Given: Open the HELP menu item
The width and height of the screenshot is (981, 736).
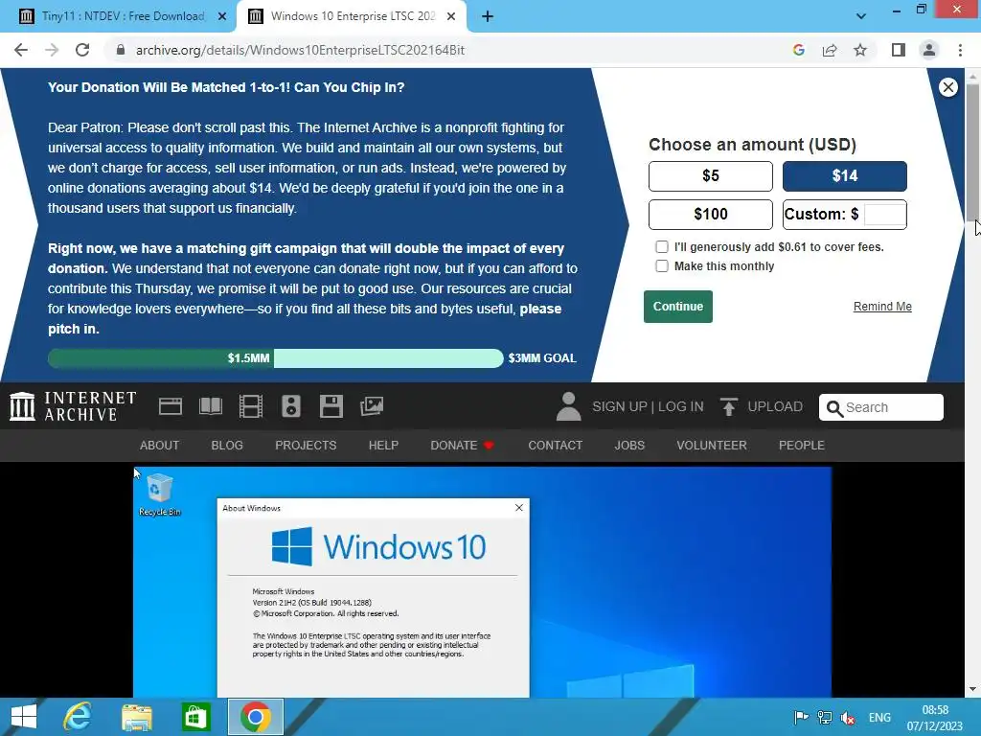Looking at the screenshot, I should click(383, 445).
